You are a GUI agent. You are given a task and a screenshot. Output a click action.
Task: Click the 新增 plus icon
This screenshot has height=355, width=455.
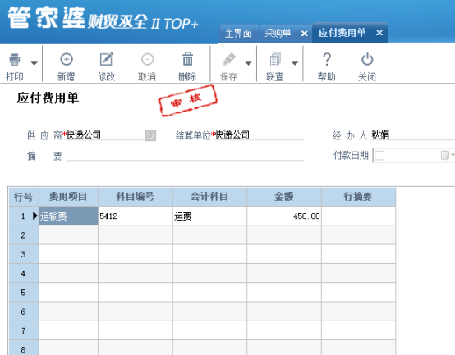pyautogui.click(x=67, y=59)
